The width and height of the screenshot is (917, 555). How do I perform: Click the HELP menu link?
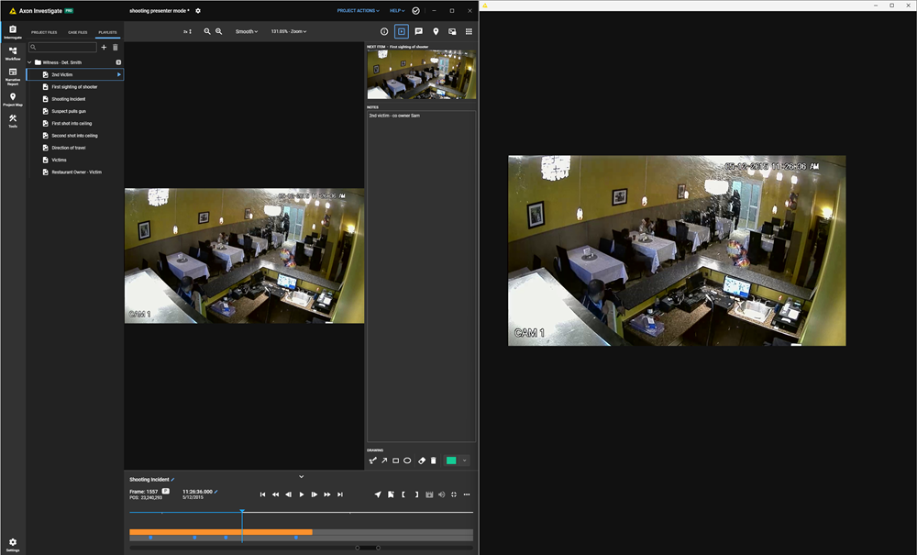[396, 10]
